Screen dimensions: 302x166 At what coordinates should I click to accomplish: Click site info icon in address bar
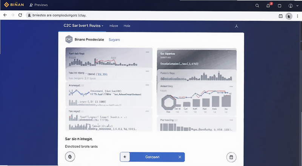29,15
